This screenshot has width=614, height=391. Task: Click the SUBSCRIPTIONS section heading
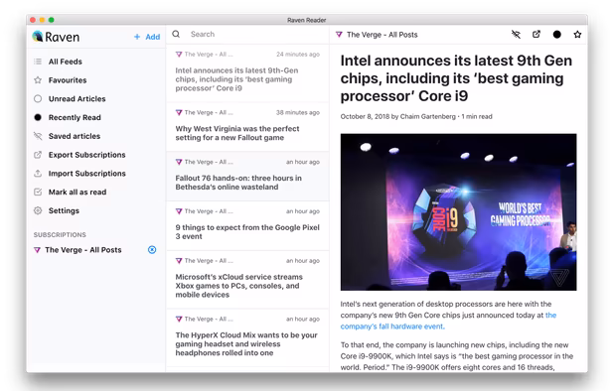tap(60, 234)
